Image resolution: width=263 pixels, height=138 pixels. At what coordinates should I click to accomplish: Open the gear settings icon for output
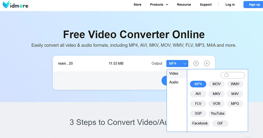[196, 63]
